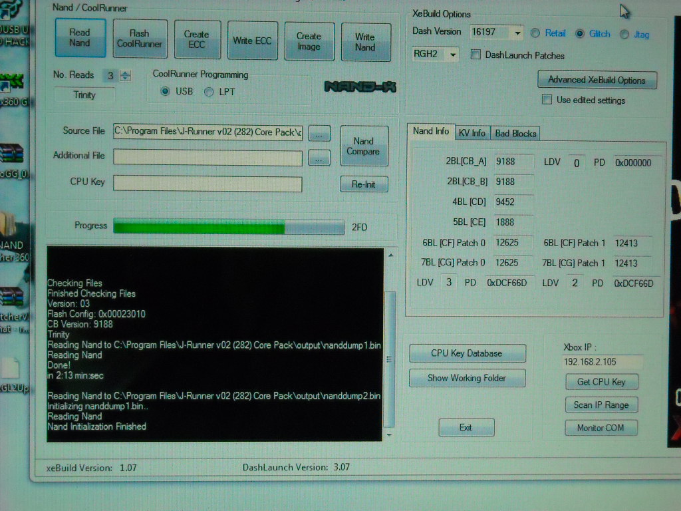Enable the DashLaunch Patches checkbox

(476, 55)
